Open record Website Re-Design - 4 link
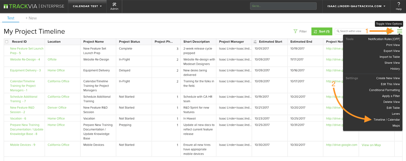406x161 pixels. click(25, 59)
